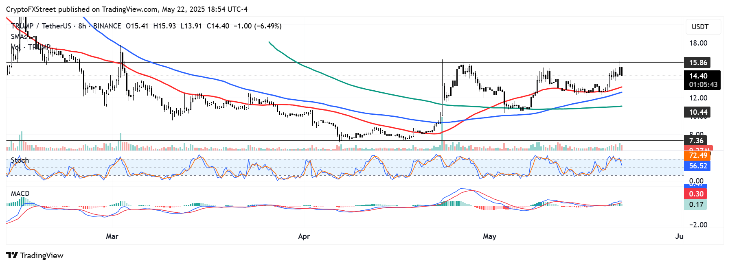
Task: Click the 15.86 resistance price label
Action: click(x=697, y=63)
